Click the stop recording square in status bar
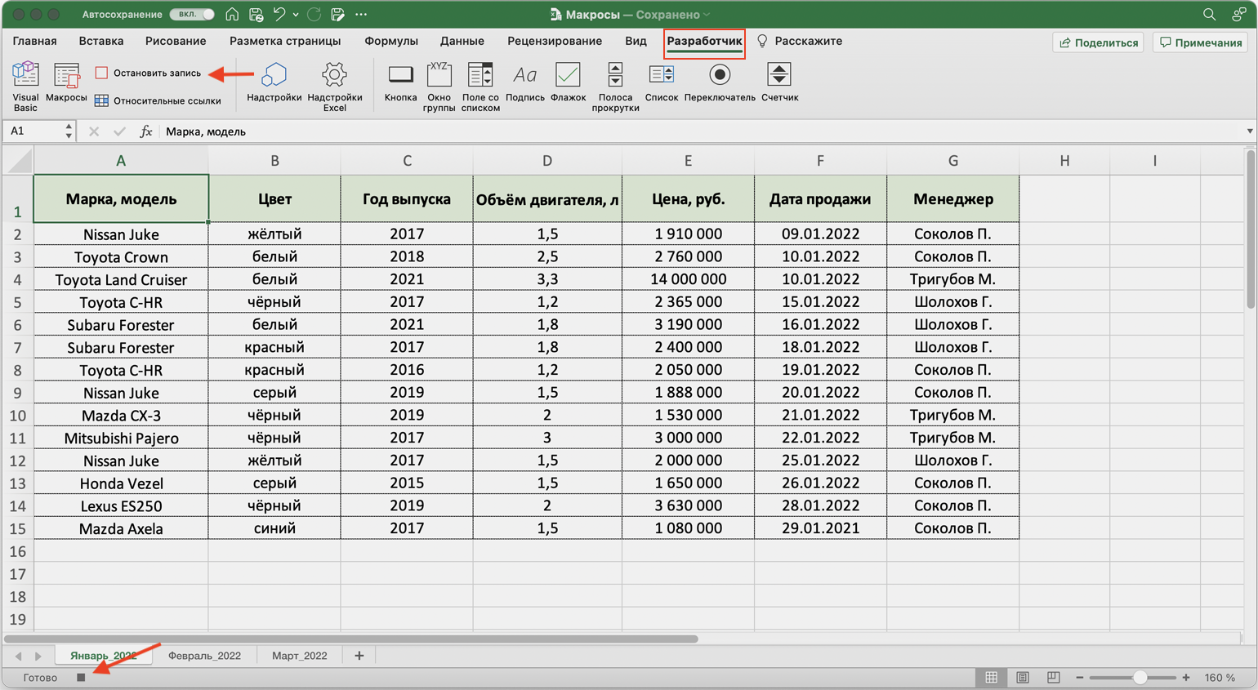Viewport: 1258px width, 690px height. (81, 677)
